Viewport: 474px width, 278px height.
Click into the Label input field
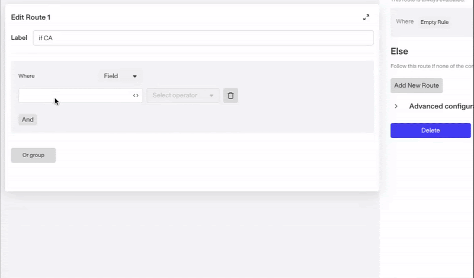tap(203, 38)
